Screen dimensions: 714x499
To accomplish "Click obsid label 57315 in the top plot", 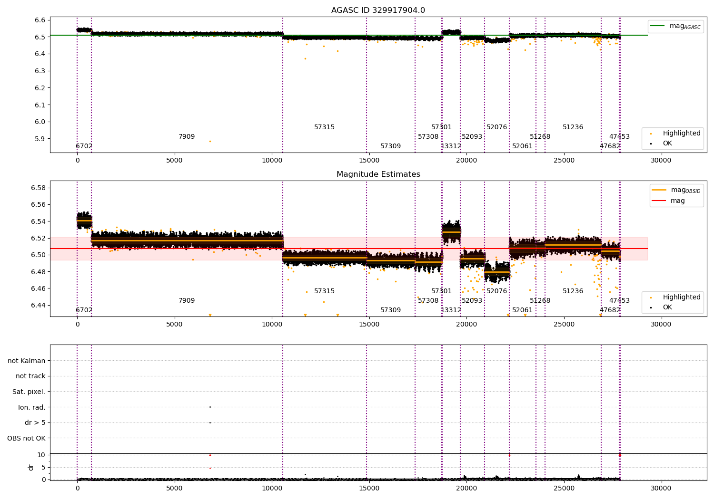I will (x=324, y=127).
